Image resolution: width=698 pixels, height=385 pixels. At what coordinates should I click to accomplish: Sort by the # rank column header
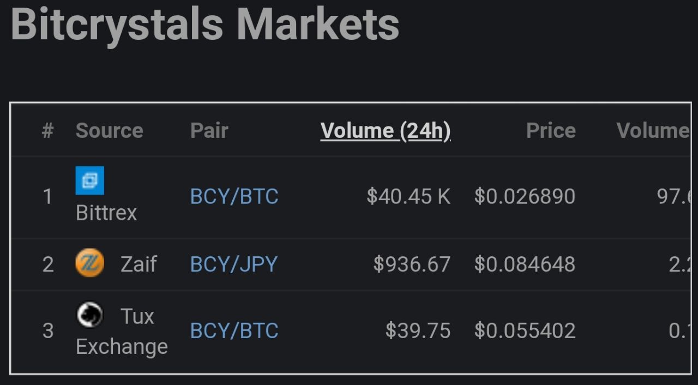pyautogui.click(x=48, y=131)
